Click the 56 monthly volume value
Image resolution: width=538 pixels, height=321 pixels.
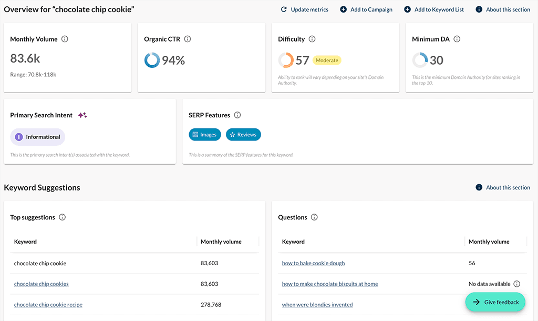[x=472, y=263]
